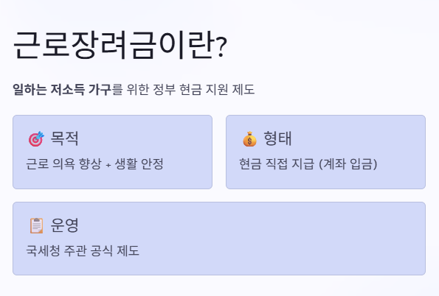
Task: Select the 운영 card heading
Action: (x=64, y=225)
